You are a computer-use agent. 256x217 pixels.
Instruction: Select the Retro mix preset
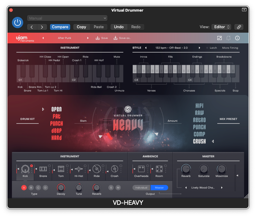[x=199, y=120]
